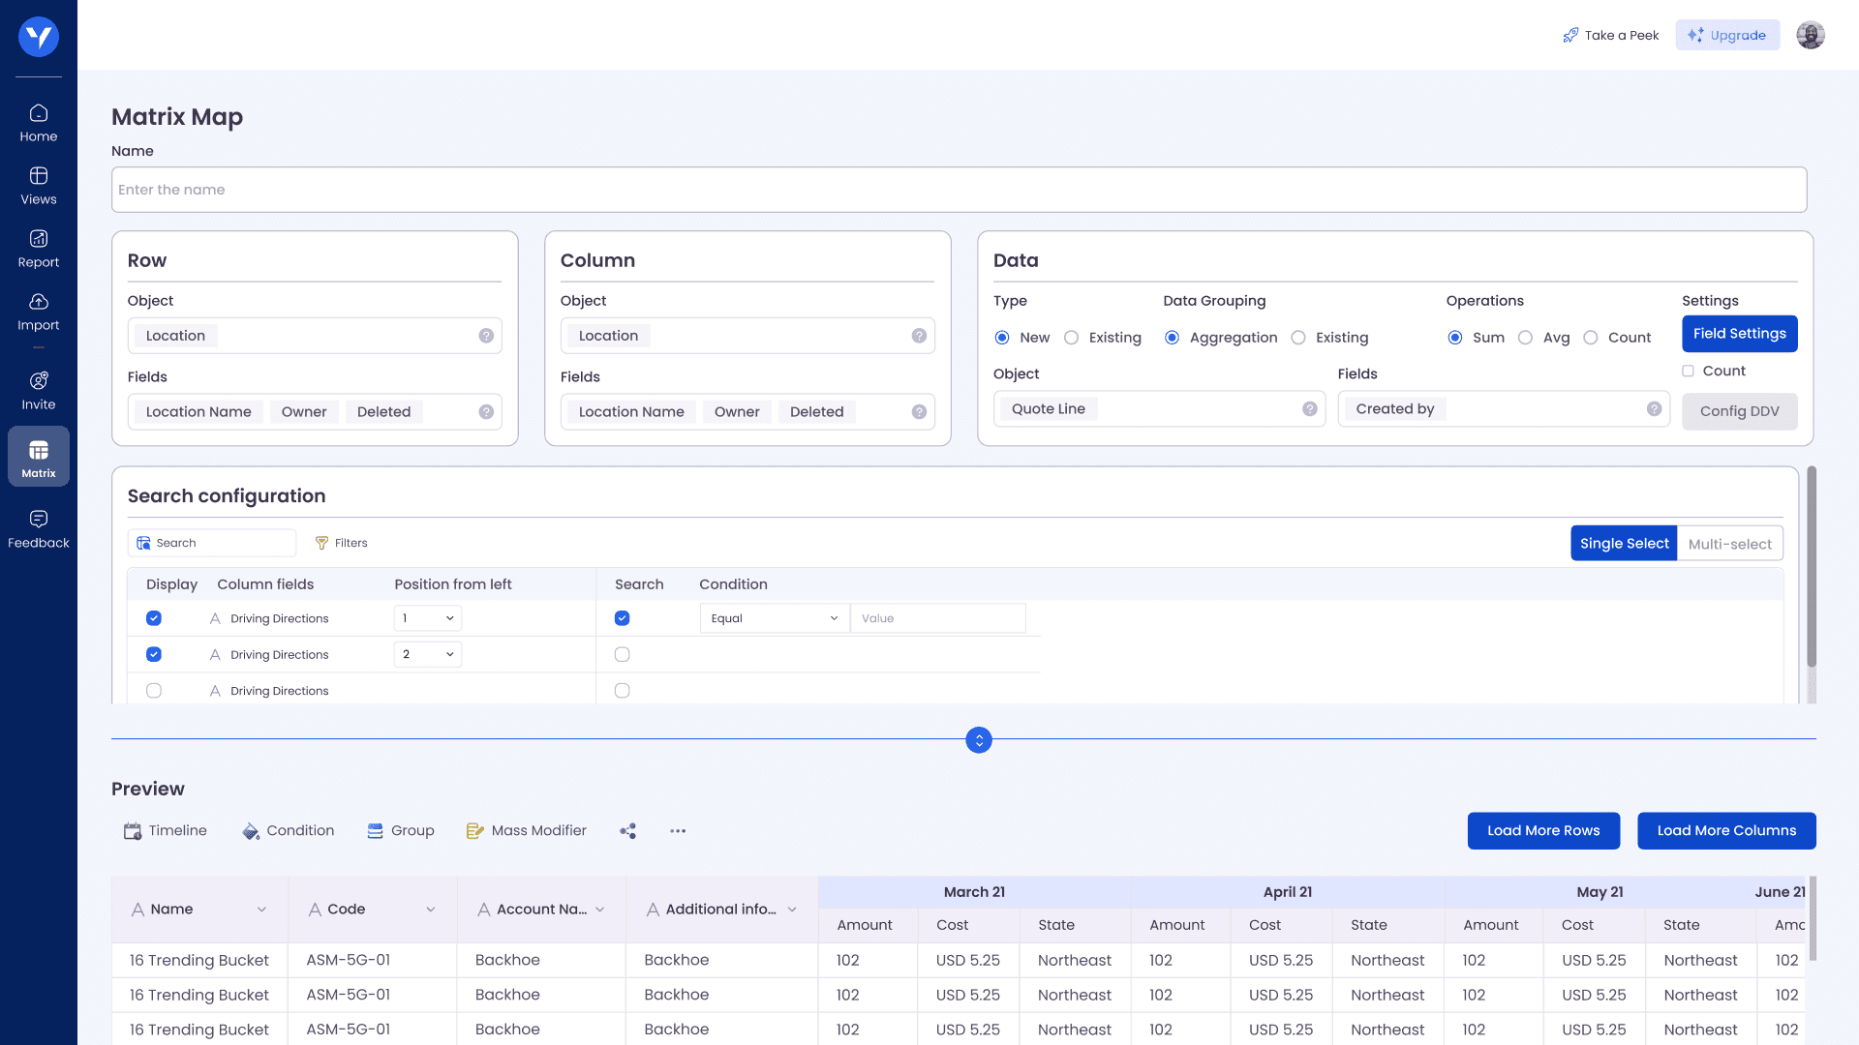Open the Equal condition dropdown
The height and width of the screenshot is (1045, 1859).
[x=774, y=619]
